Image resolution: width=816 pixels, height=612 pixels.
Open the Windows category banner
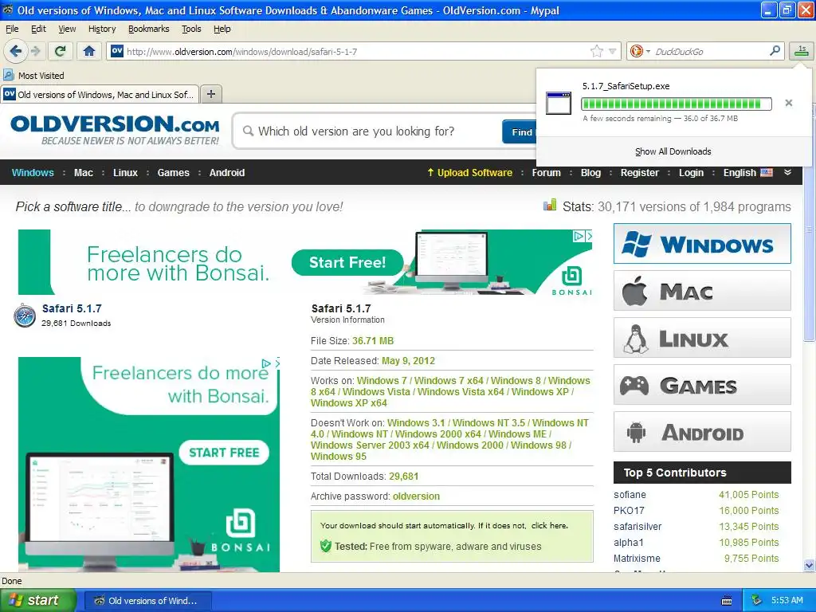coord(702,244)
